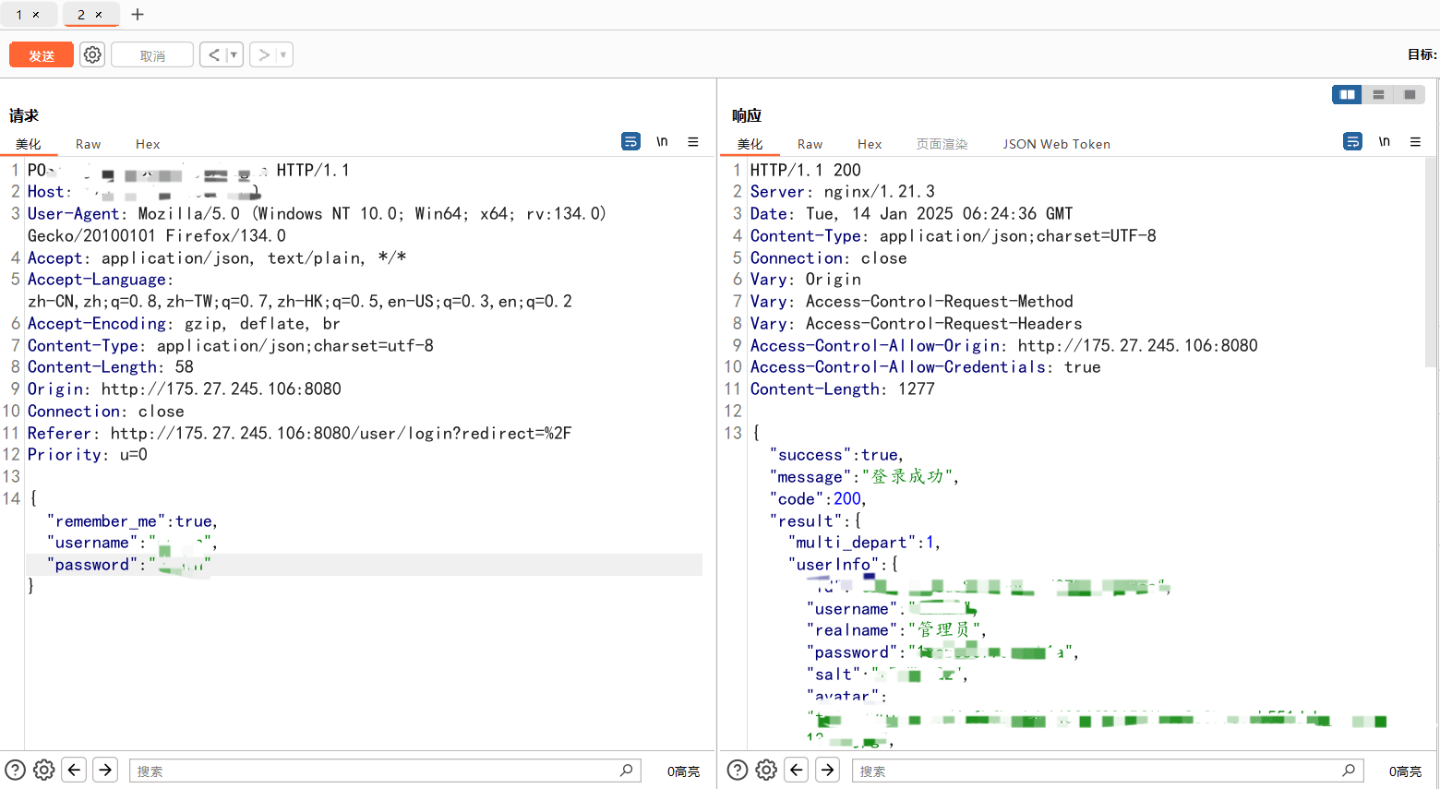Screen dimensions: 1440x789
Task: Select the response 美化 pretty tab
Action: coord(750,144)
